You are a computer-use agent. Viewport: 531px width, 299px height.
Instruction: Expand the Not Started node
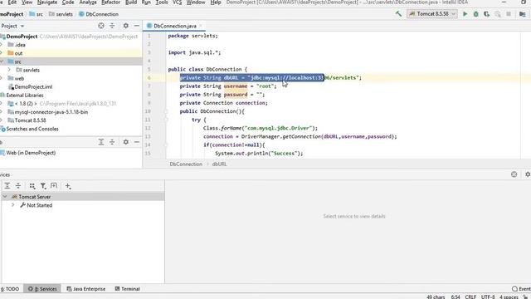click(13, 205)
